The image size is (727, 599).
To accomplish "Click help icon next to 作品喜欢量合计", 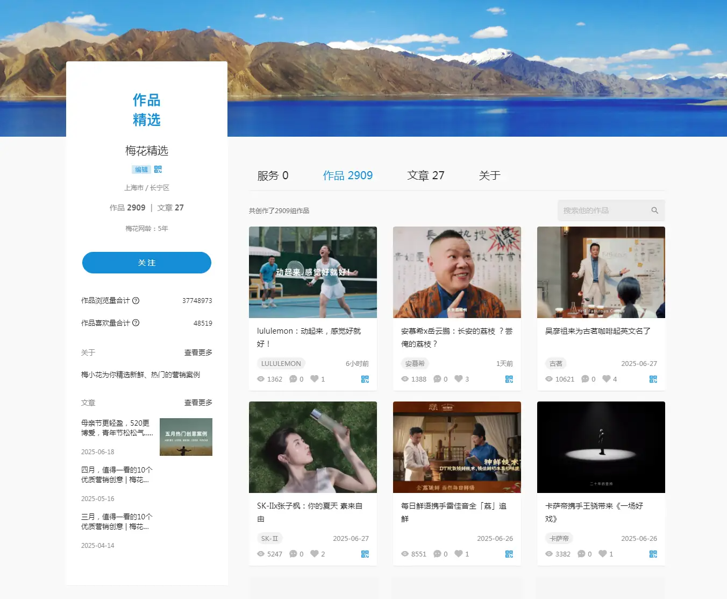I will (136, 323).
